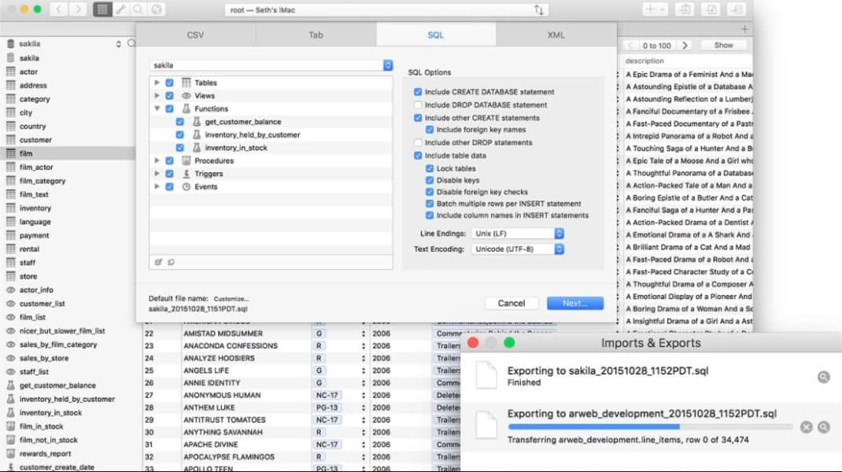
Task: Click the Cancel button
Action: click(x=511, y=303)
